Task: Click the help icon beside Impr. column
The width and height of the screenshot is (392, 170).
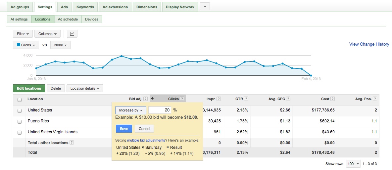Action: tap(219, 99)
